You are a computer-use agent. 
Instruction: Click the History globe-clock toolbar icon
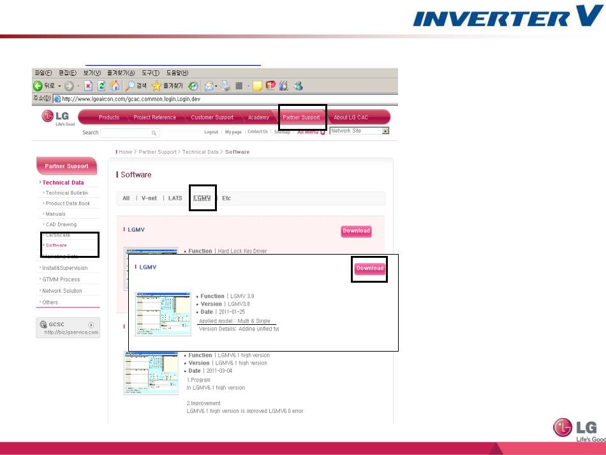(193, 86)
